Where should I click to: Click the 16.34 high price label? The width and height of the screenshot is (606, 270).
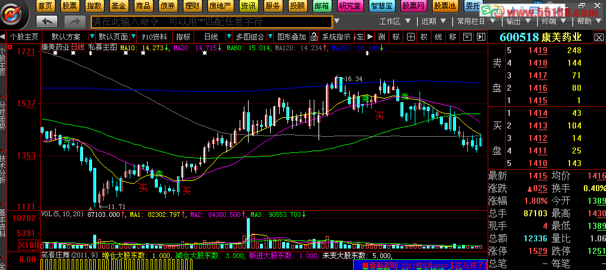click(x=353, y=79)
